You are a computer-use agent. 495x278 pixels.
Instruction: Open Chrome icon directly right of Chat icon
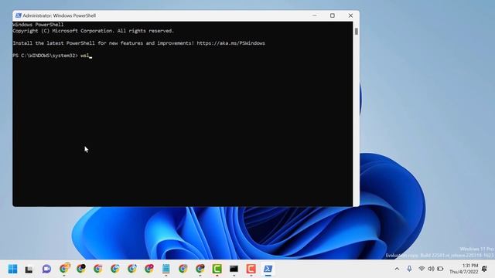click(64, 269)
